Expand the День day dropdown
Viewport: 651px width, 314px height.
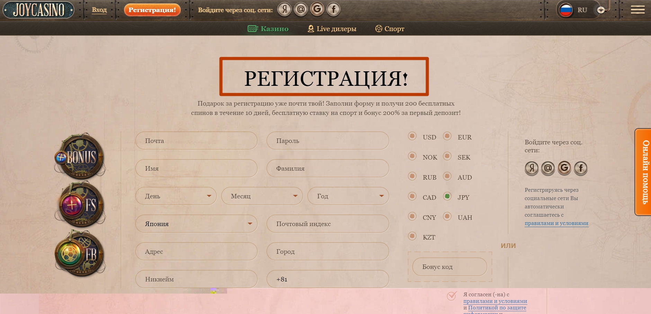point(176,196)
